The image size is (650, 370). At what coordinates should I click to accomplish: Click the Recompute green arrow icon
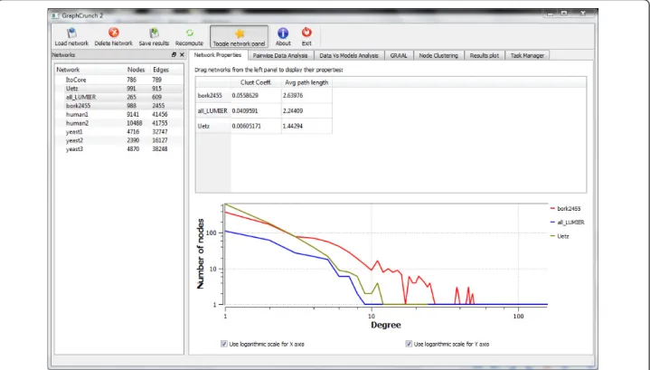[190, 33]
